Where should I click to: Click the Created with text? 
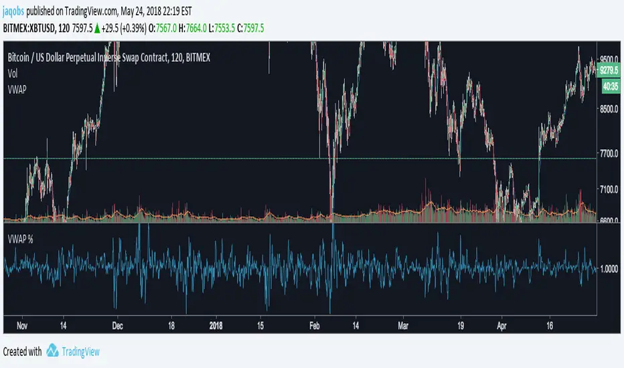(x=22, y=352)
